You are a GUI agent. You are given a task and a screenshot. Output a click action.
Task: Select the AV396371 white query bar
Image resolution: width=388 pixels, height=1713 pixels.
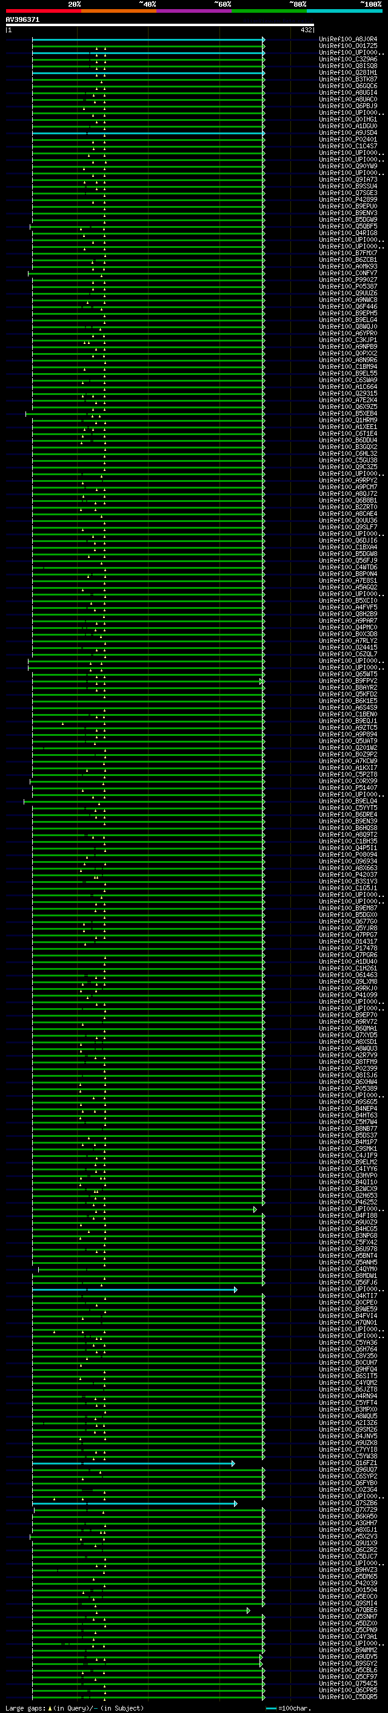[x=160, y=24]
